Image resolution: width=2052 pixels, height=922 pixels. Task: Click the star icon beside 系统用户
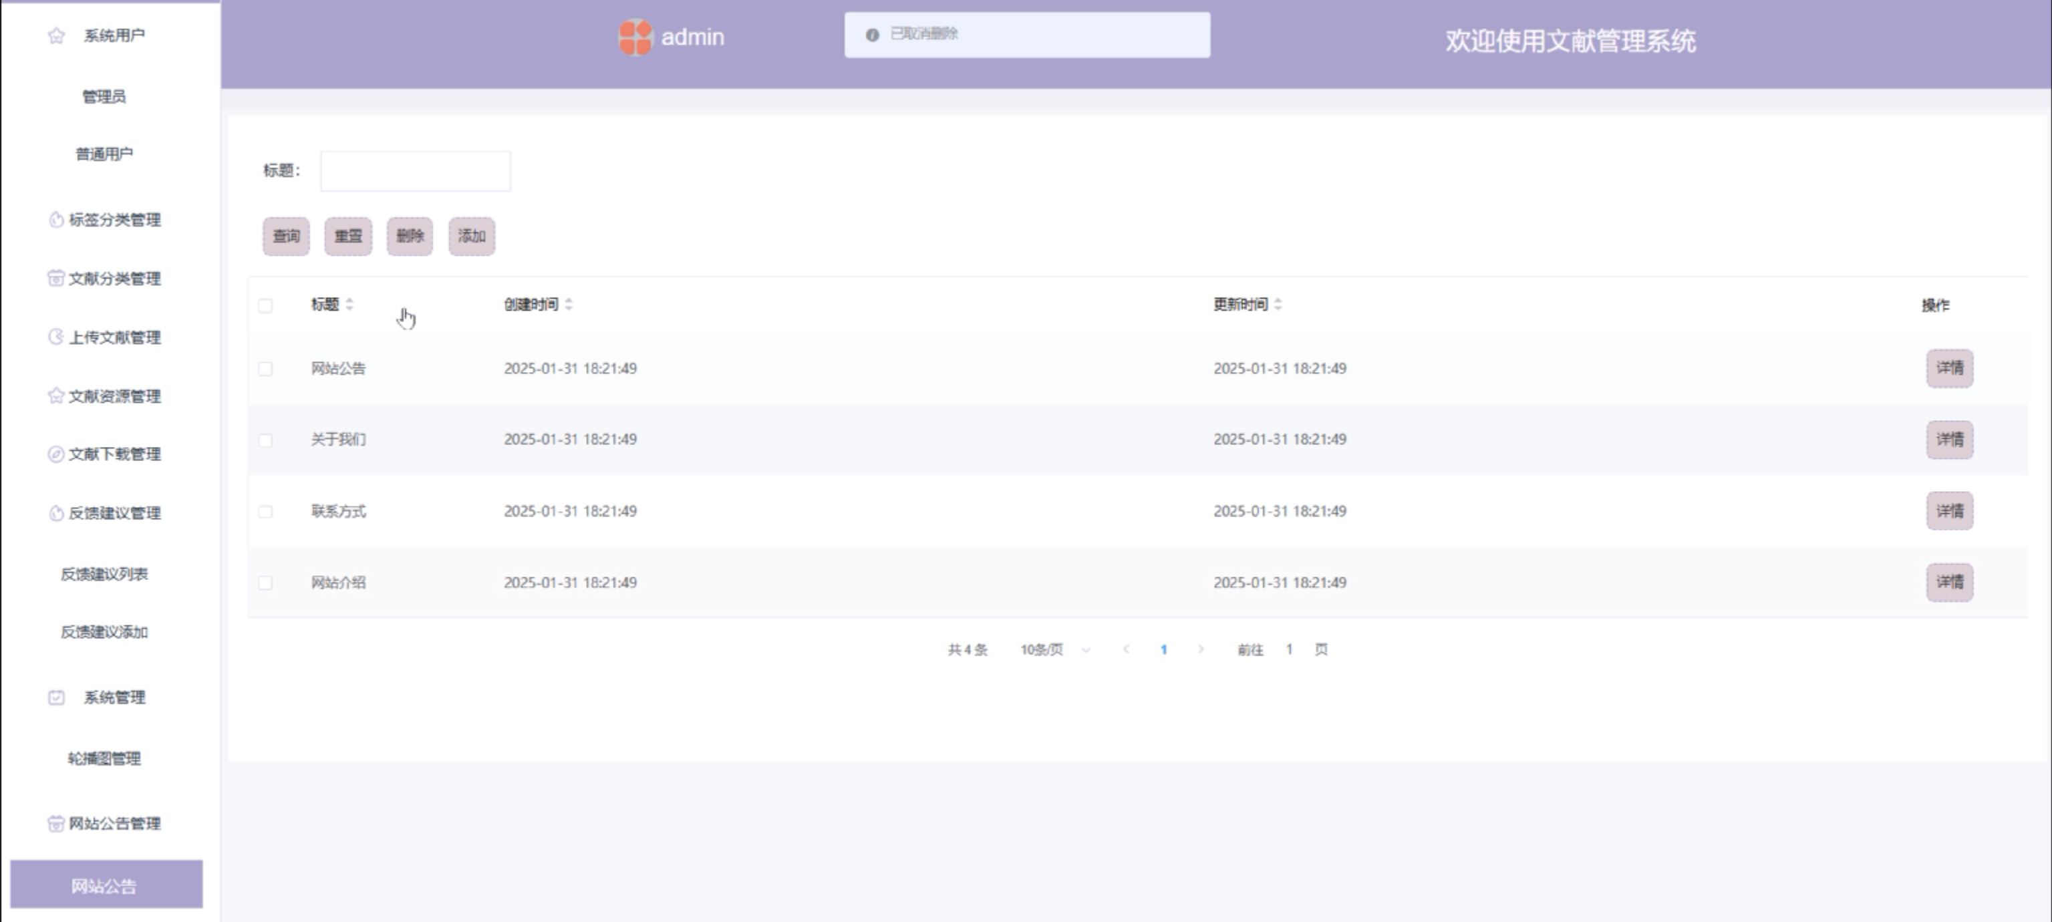pyautogui.click(x=55, y=36)
